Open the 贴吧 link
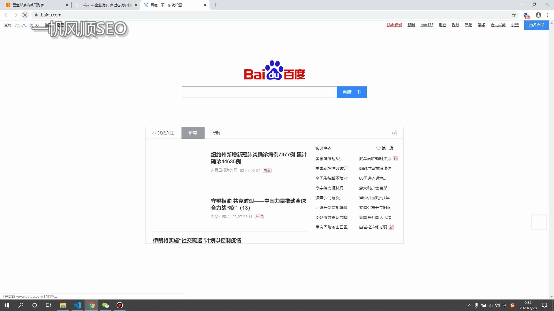Image resolution: width=554 pixels, height=311 pixels. tap(469, 25)
